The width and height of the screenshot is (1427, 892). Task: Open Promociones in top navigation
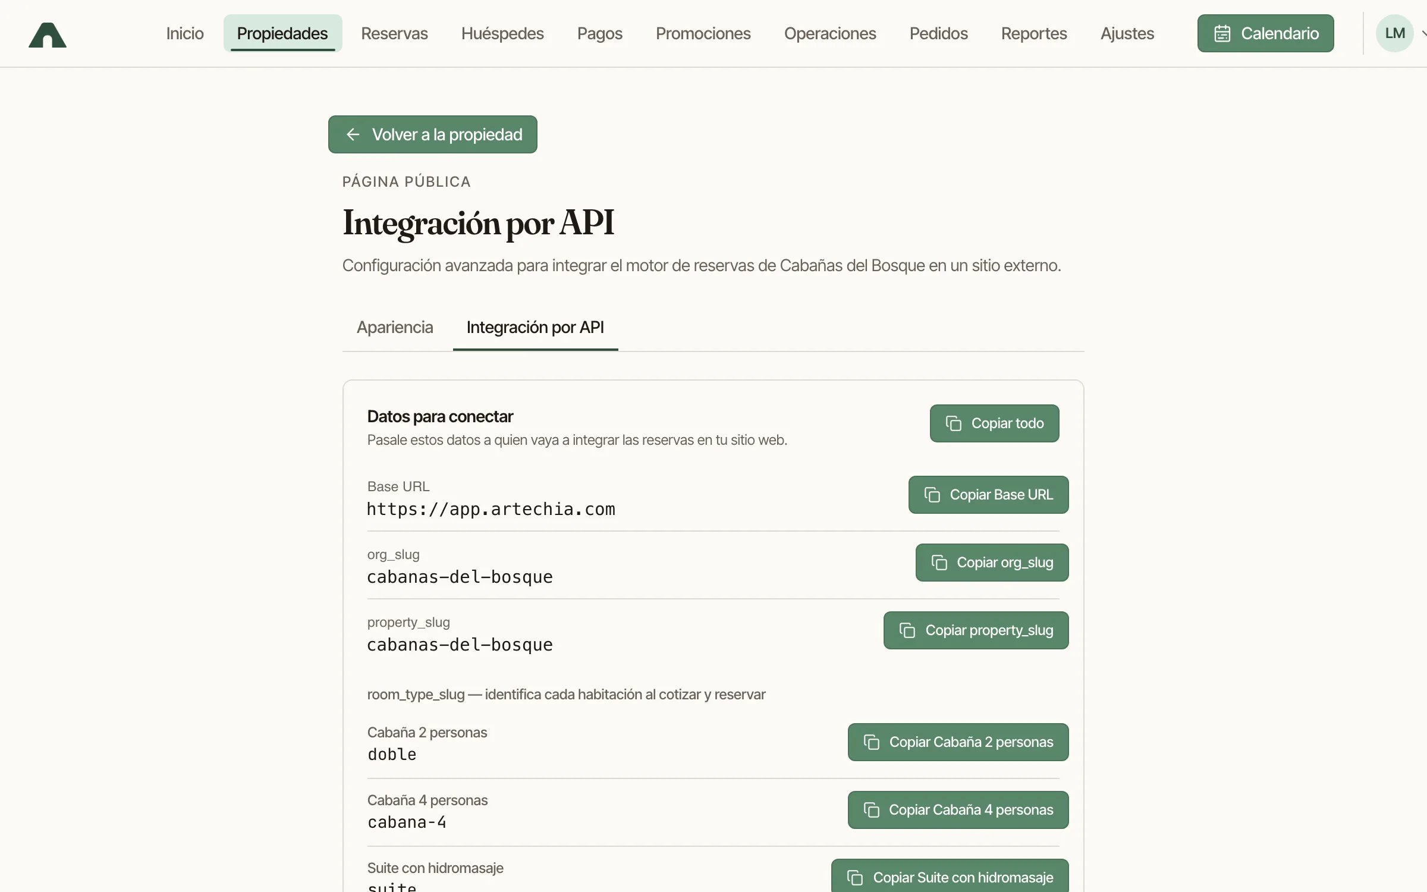pyautogui.click(x=703, y=33)
